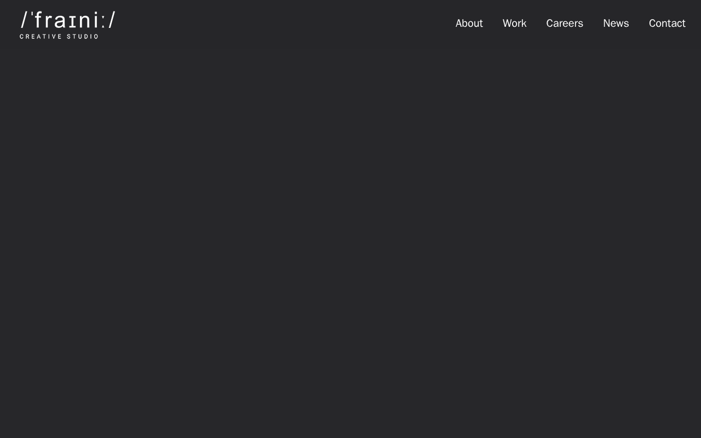Select Work in the top navigation

tap(514, 24)
